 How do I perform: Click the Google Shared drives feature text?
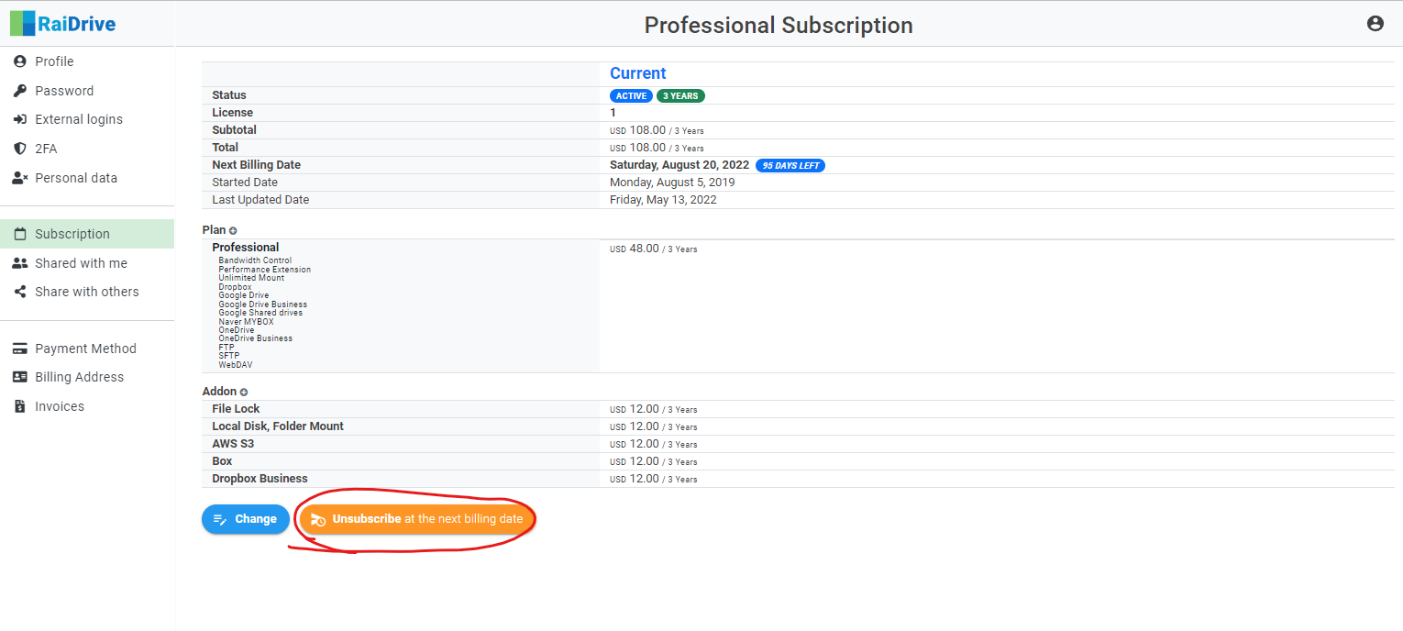coord(260,313)
